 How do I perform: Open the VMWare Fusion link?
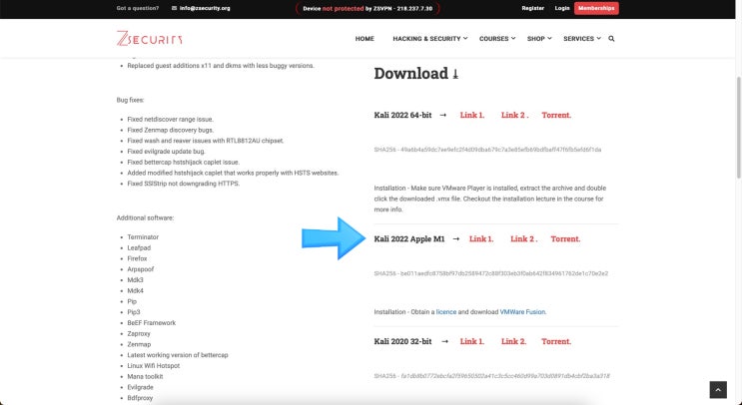click(x=523, y=312)
